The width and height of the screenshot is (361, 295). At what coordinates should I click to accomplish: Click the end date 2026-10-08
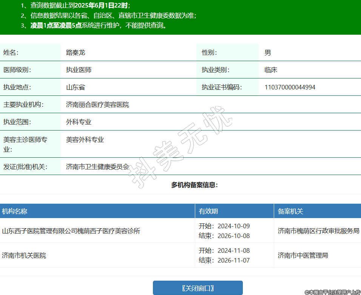tap(233, 236)
